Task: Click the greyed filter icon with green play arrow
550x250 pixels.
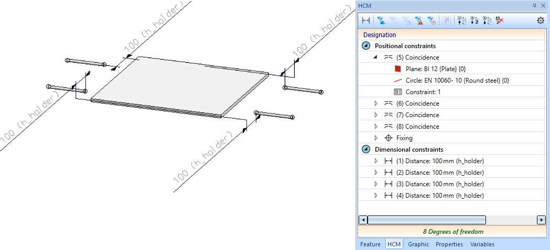Action: (394, 20)
